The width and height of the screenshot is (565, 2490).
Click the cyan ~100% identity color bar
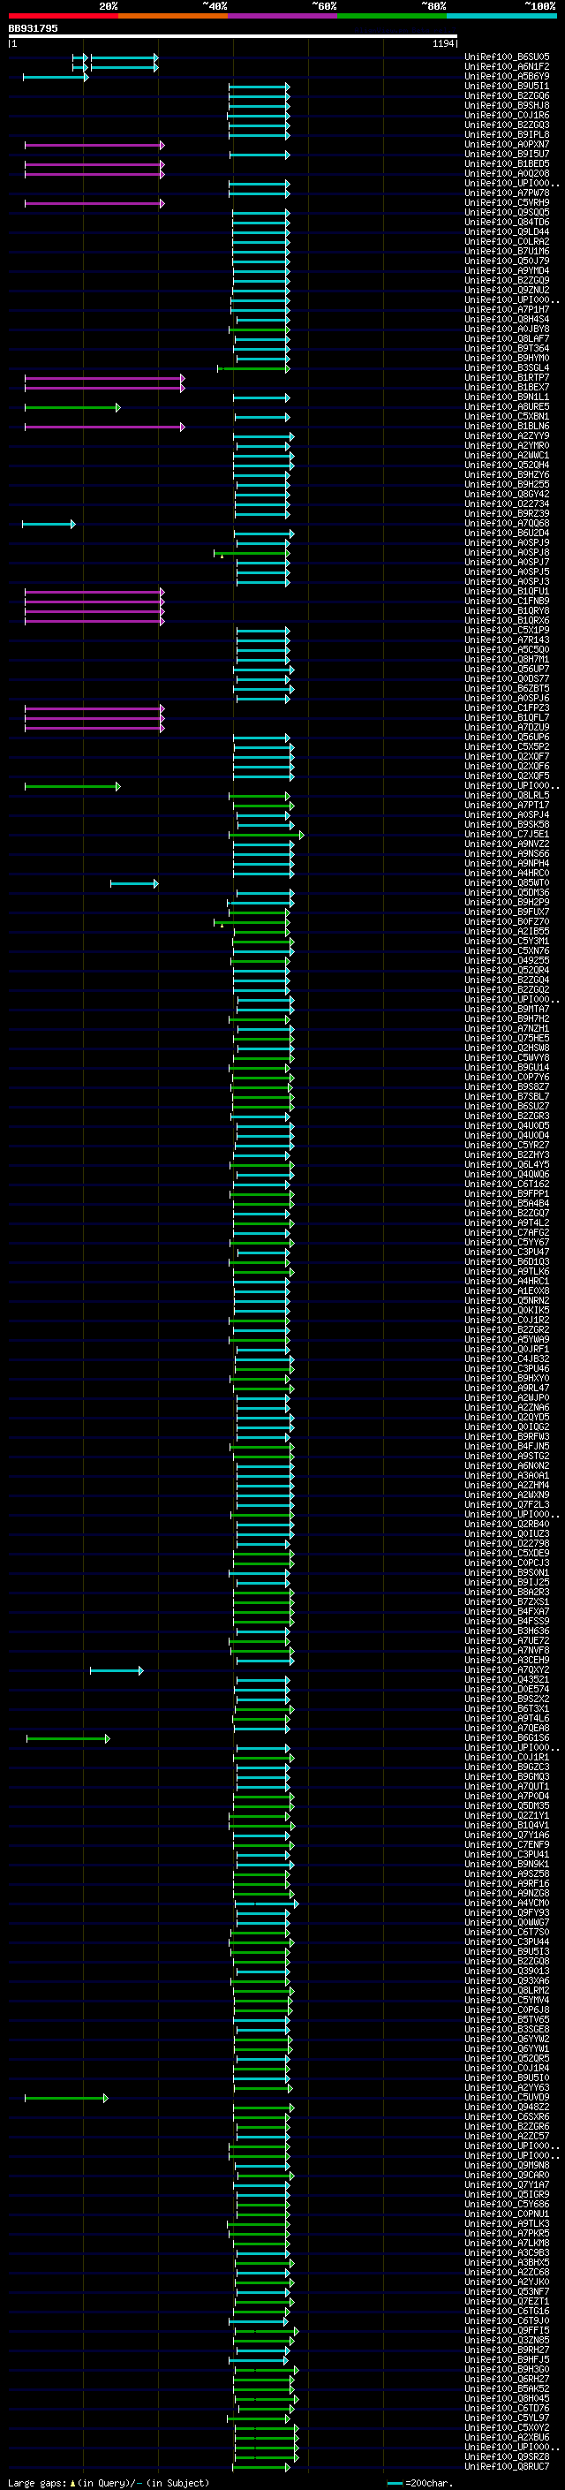501,16
